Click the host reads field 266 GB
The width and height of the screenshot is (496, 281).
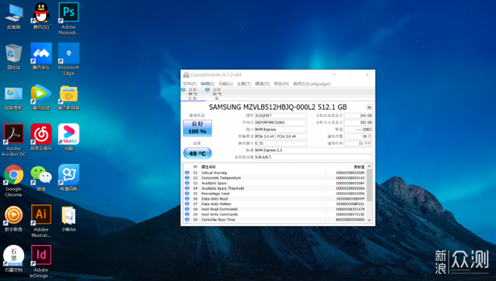[358, 115]
